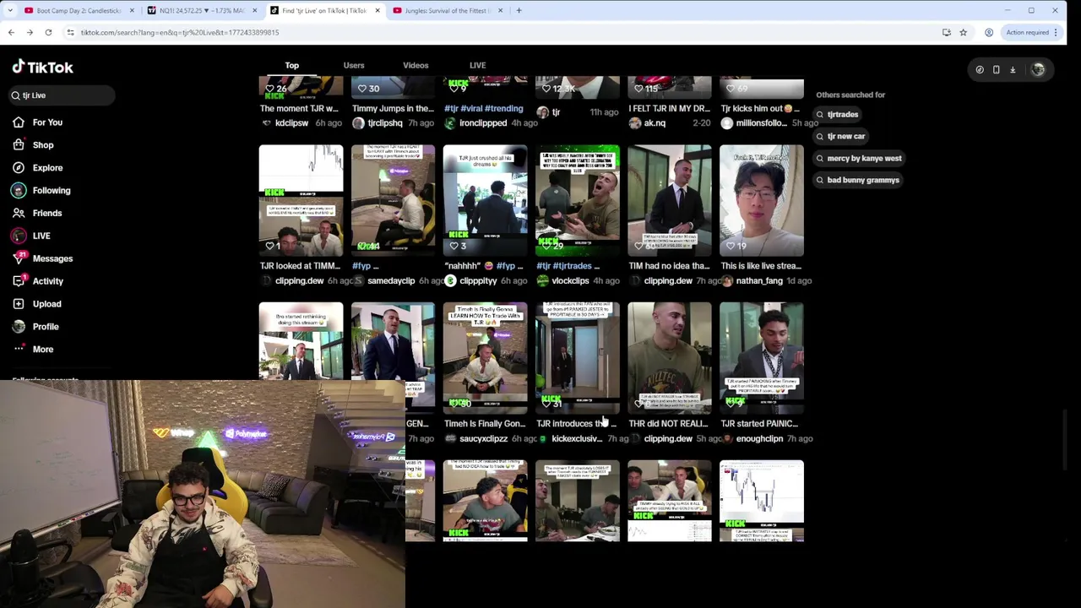This screenshot has height=608, width=1081.
Task: View site information icon in address bar
Action: 71,32
